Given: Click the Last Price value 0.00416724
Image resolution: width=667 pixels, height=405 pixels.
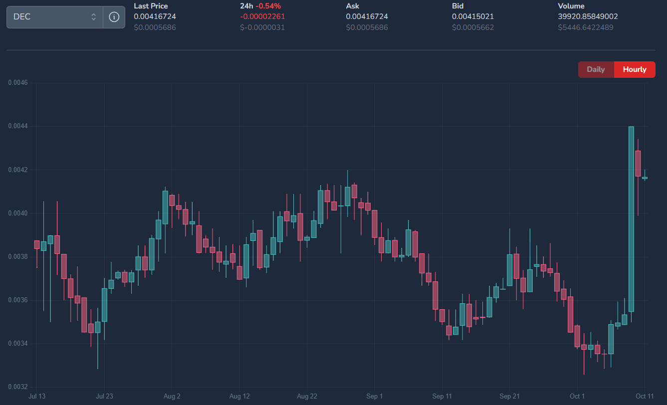Looking at the screenshot, I should point(155,16).
